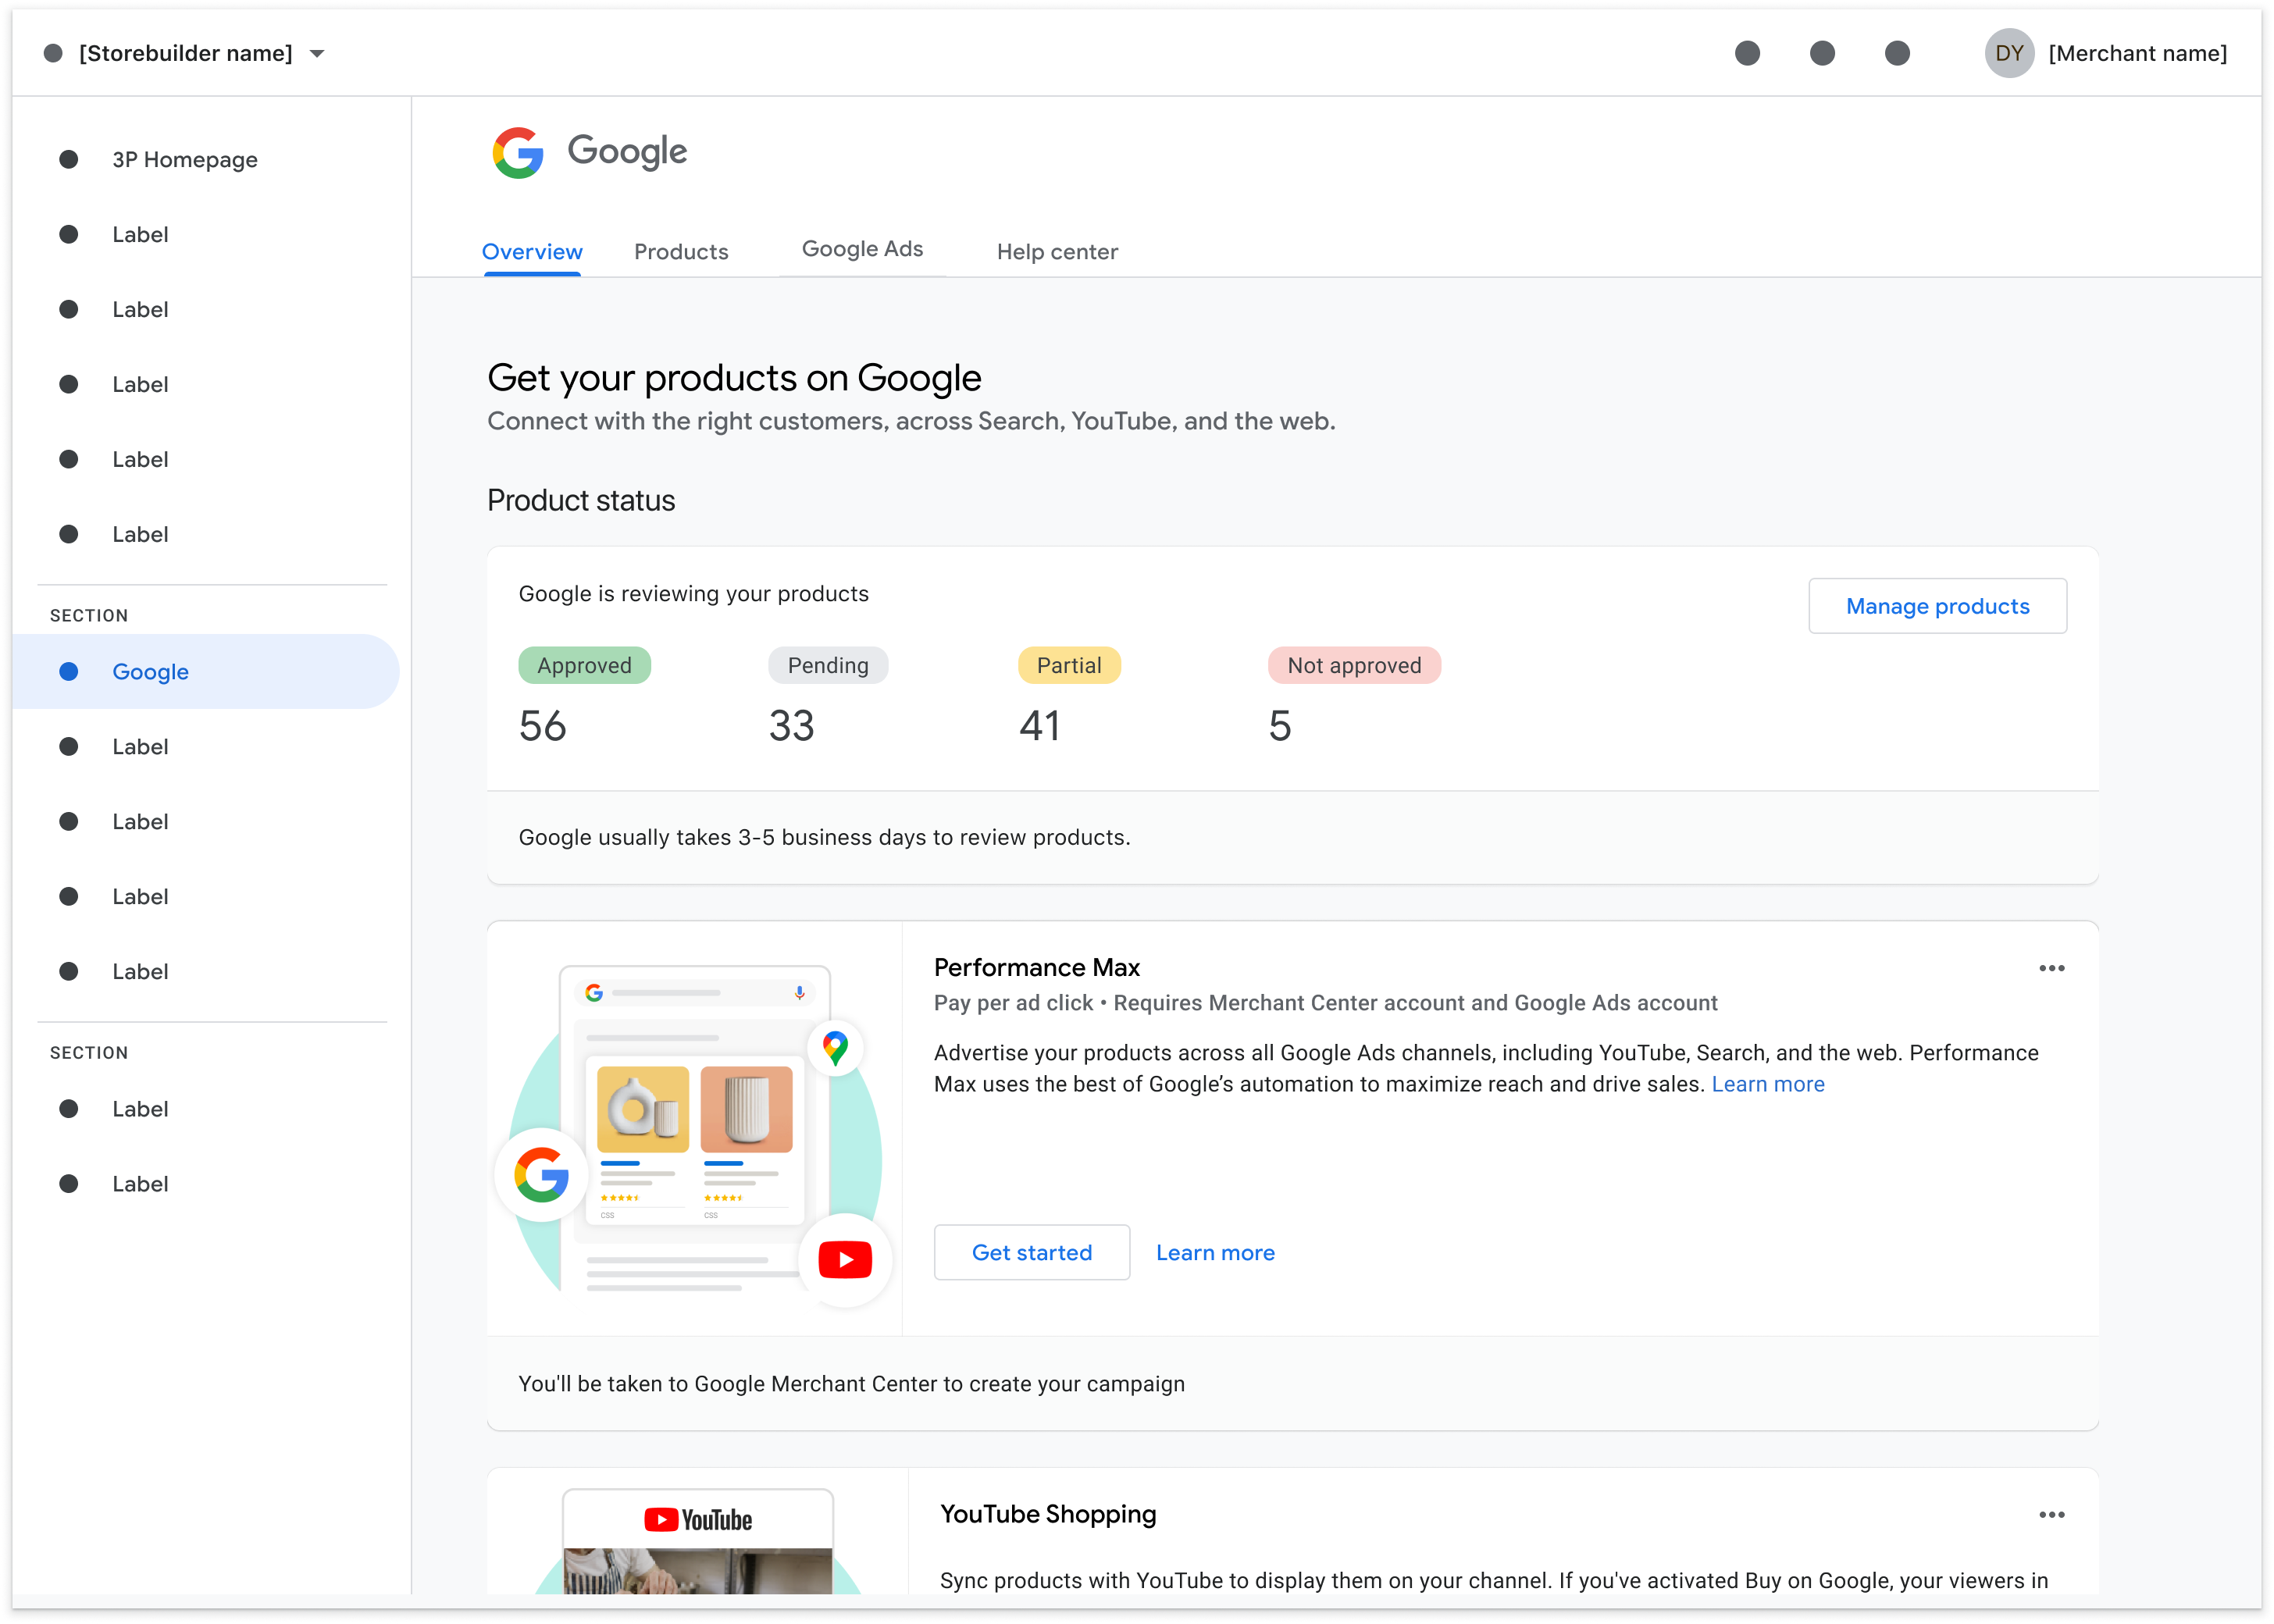Click the rightmost gray header circle icon
2274x1624 pixels.
1897,53
